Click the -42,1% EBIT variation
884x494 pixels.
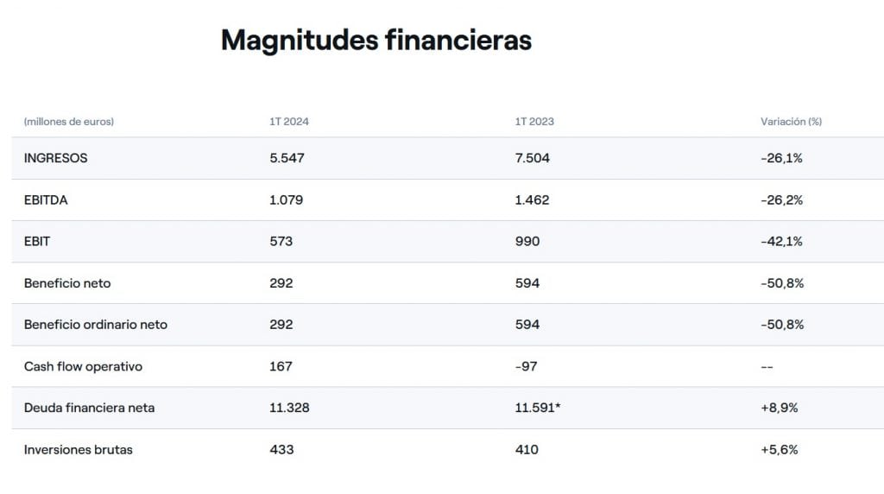[x=781, y=241]
